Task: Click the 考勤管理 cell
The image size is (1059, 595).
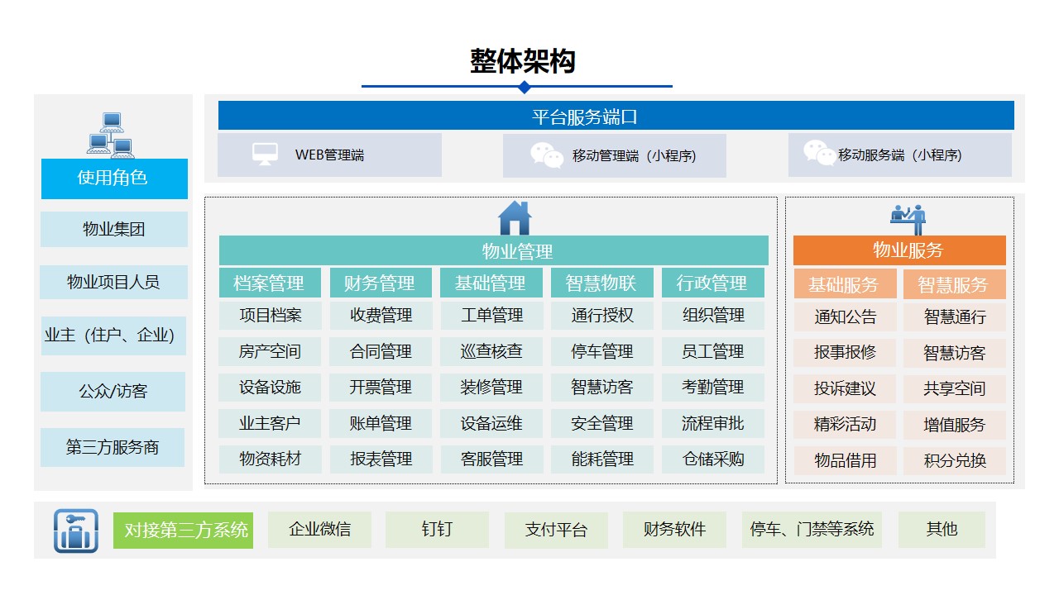Action: coord(713,388)
